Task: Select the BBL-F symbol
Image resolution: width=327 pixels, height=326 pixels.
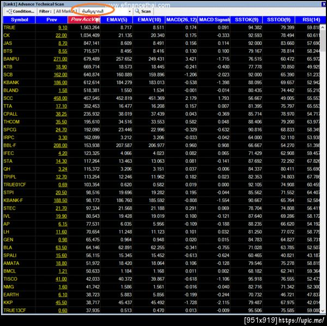Action: (x=10, y=145)
